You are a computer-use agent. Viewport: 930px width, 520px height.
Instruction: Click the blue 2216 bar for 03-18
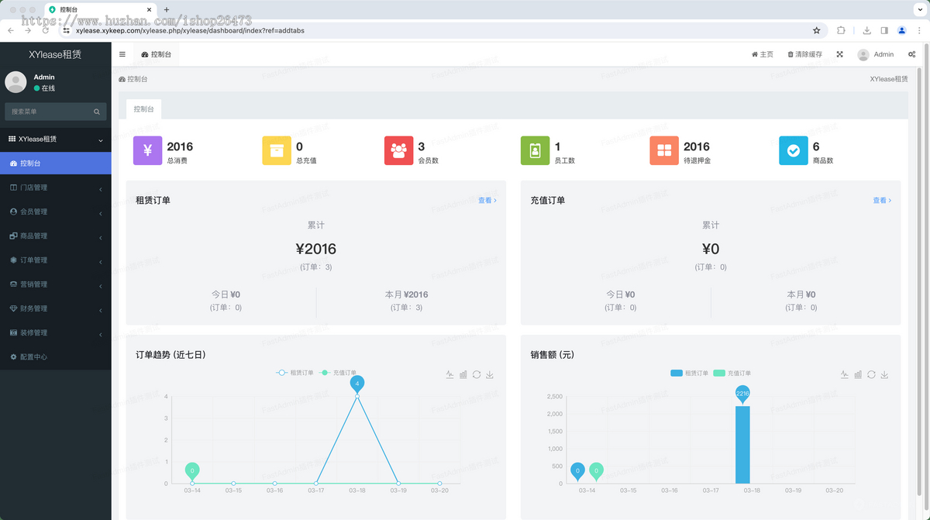(742, 445)
